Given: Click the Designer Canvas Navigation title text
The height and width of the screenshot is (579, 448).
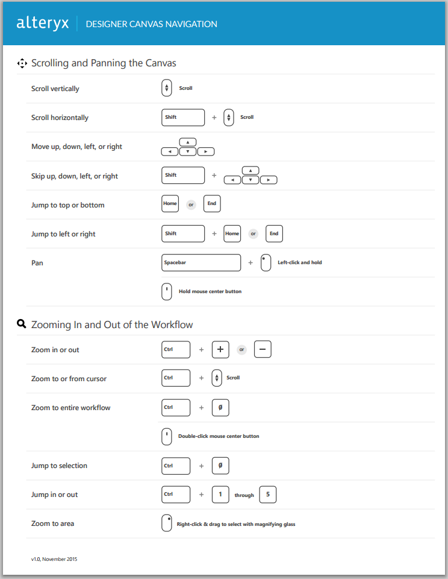Looking at the screenshot, I should [x=152, y=24].
